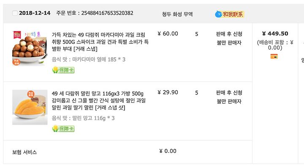The height and width of the screenshot is (166, 304).
Task: Click the 保障卡 badge under macadamia item
Action: [63, 70]
